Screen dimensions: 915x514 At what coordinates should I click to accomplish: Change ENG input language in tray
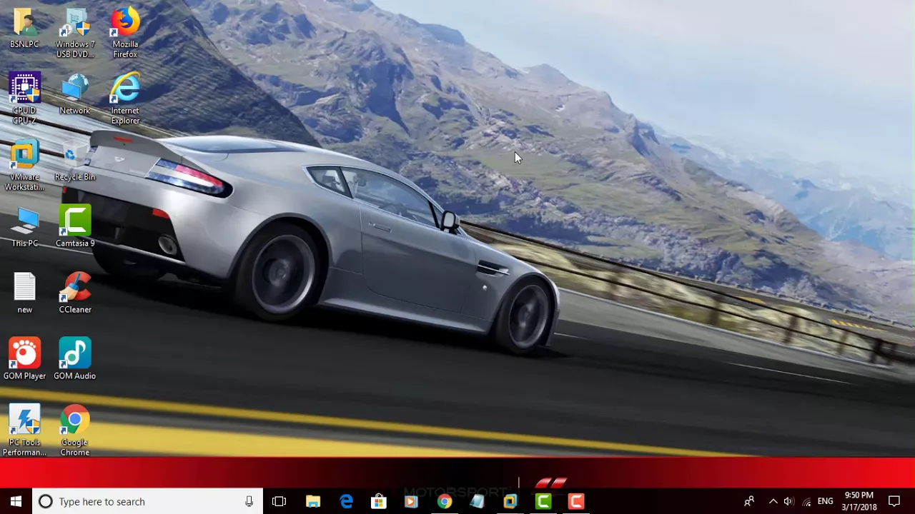pos(825,501)
